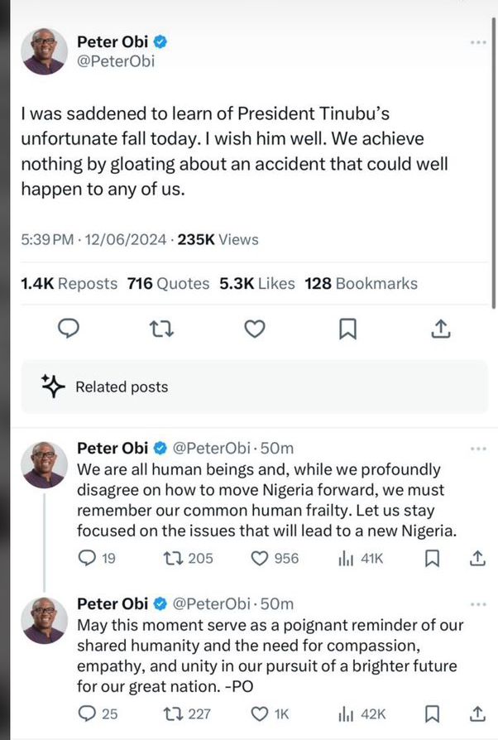Viewport: 498px width, 740px height.
Task: Bookmark the main Peter Obi post
Action: point(348,329)
